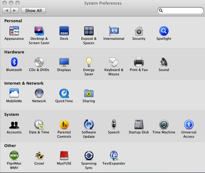
Task: Click the Show All button
Action: 34,10
